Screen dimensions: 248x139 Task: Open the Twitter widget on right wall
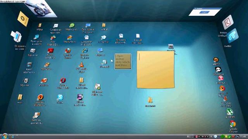tap(232, 36)
